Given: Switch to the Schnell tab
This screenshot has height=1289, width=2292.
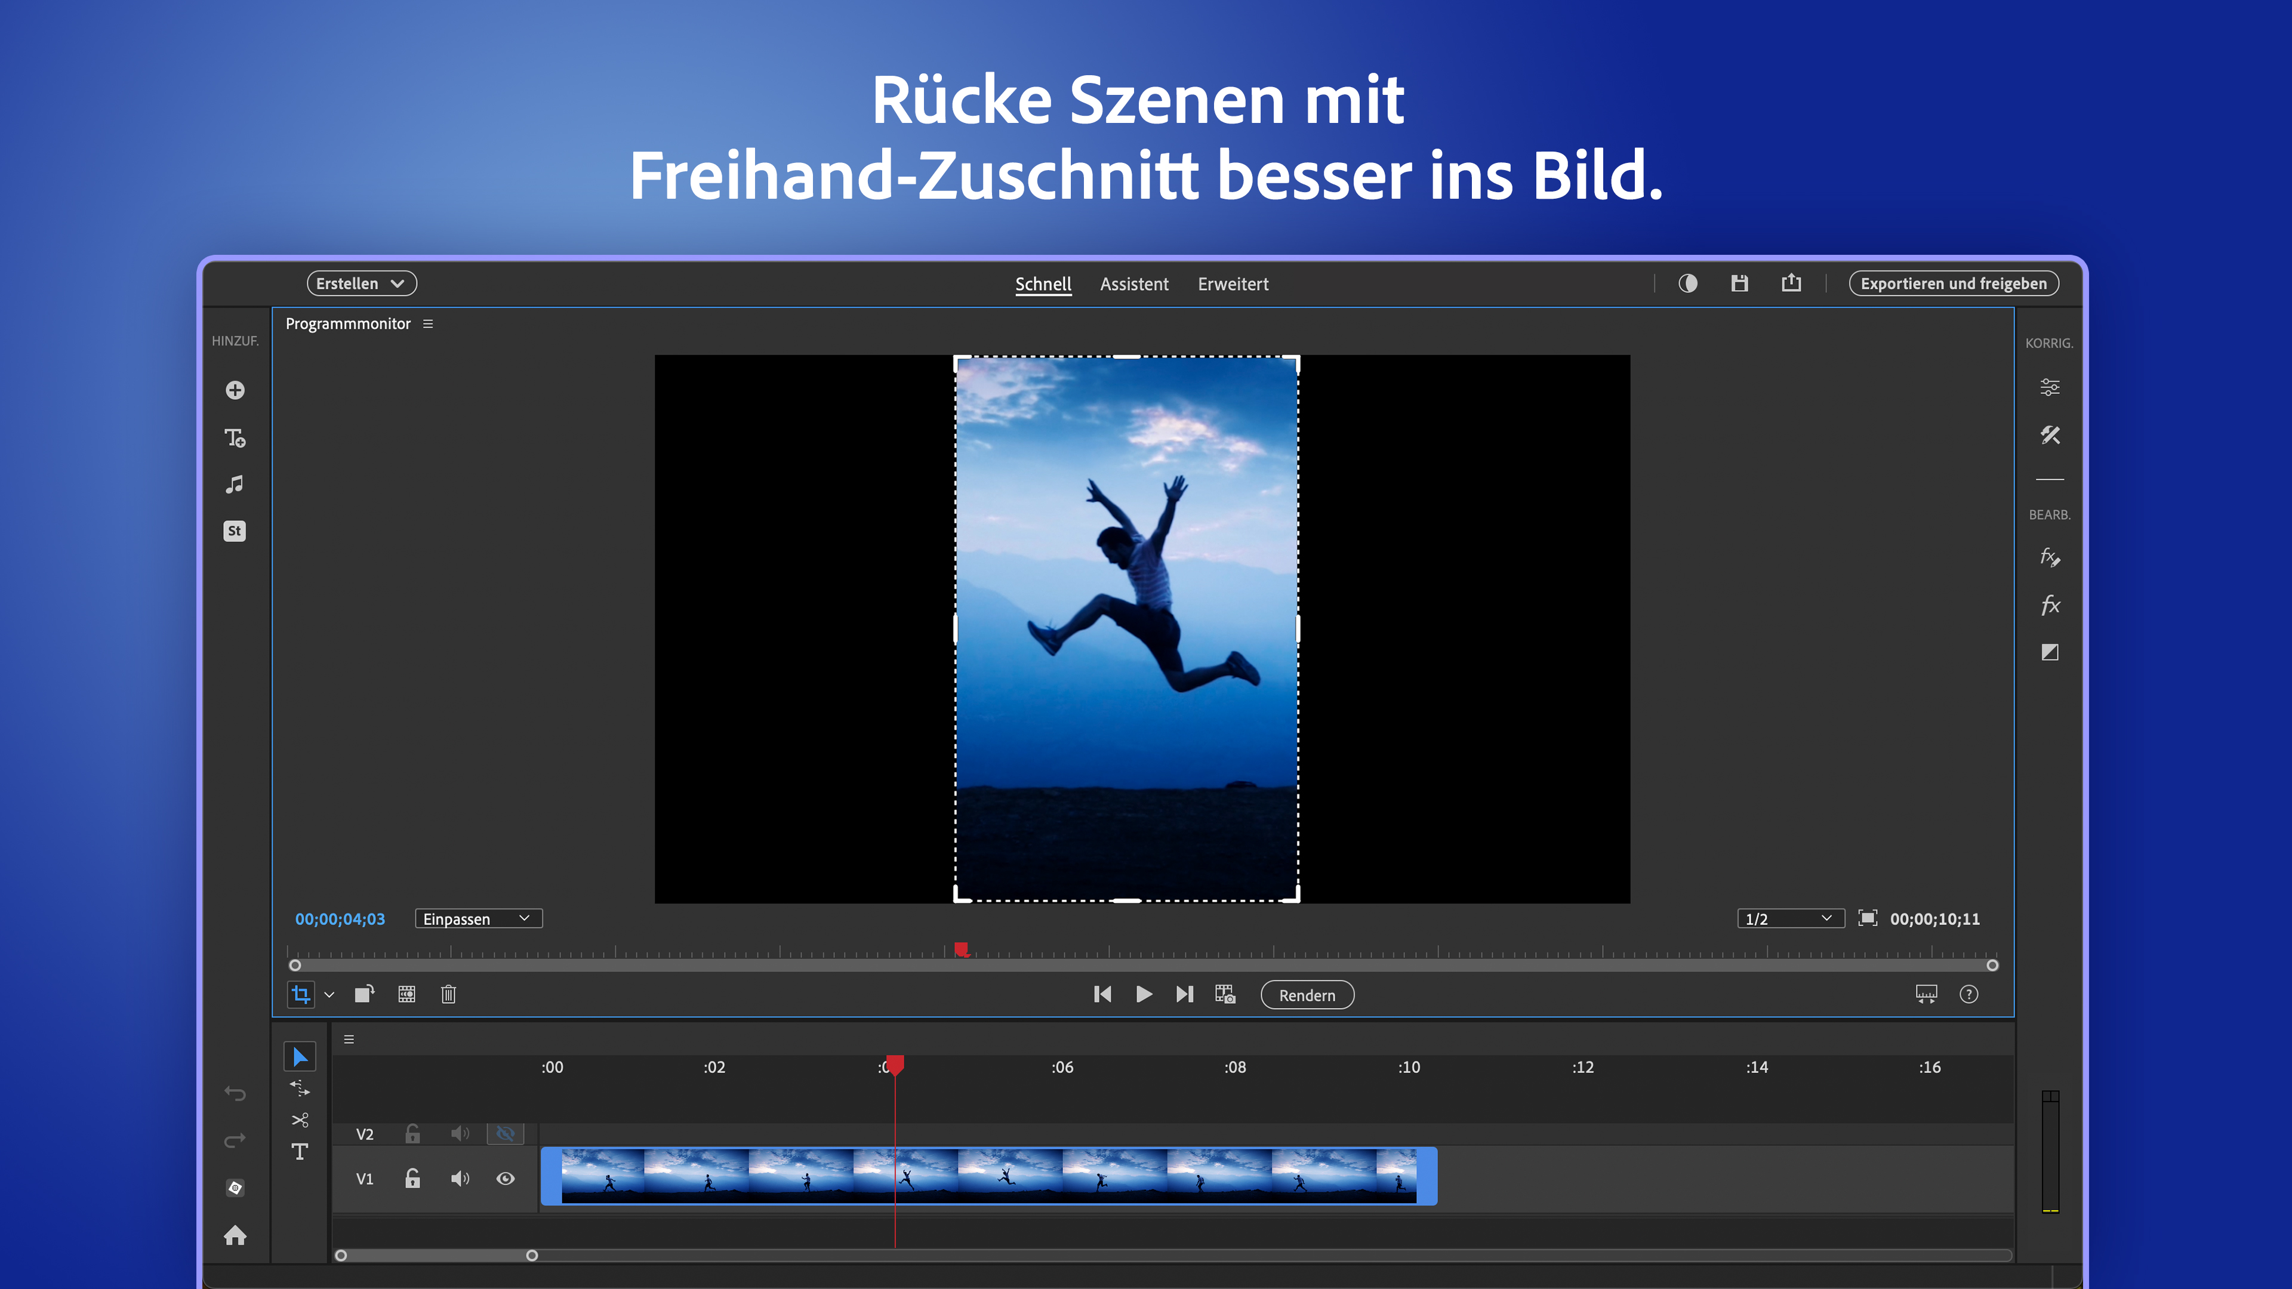Looking at the screenshot, I should pos(1043,284).
